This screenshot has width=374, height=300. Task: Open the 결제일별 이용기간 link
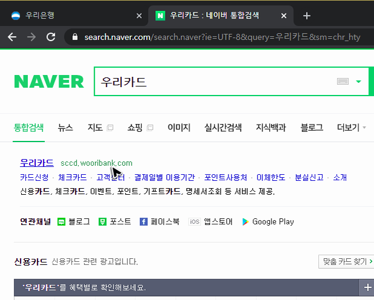165,177
